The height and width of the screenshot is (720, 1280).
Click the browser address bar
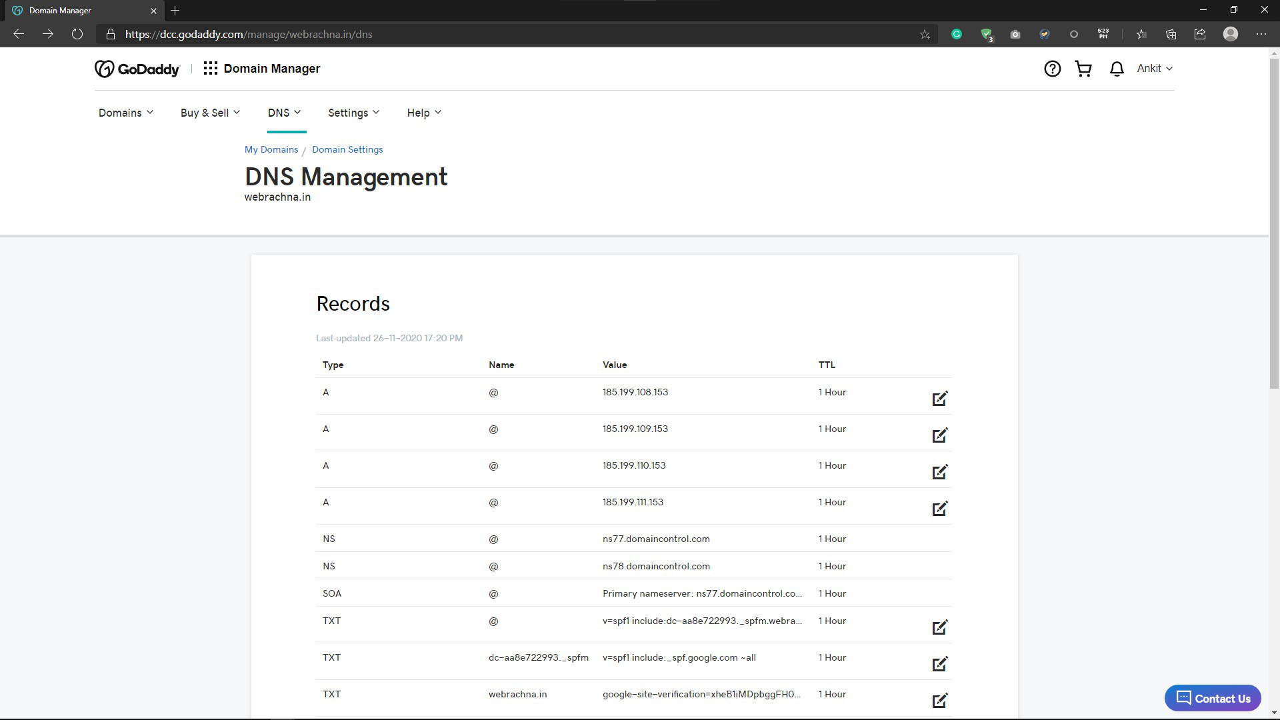point(507,35)
